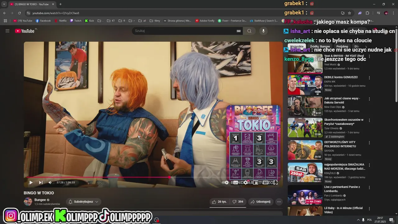Play the paused video

[x=31, y=183]
